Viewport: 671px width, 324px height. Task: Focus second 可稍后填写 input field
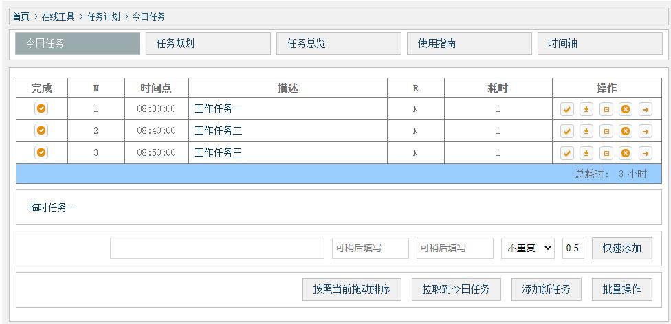coord(455,248)
